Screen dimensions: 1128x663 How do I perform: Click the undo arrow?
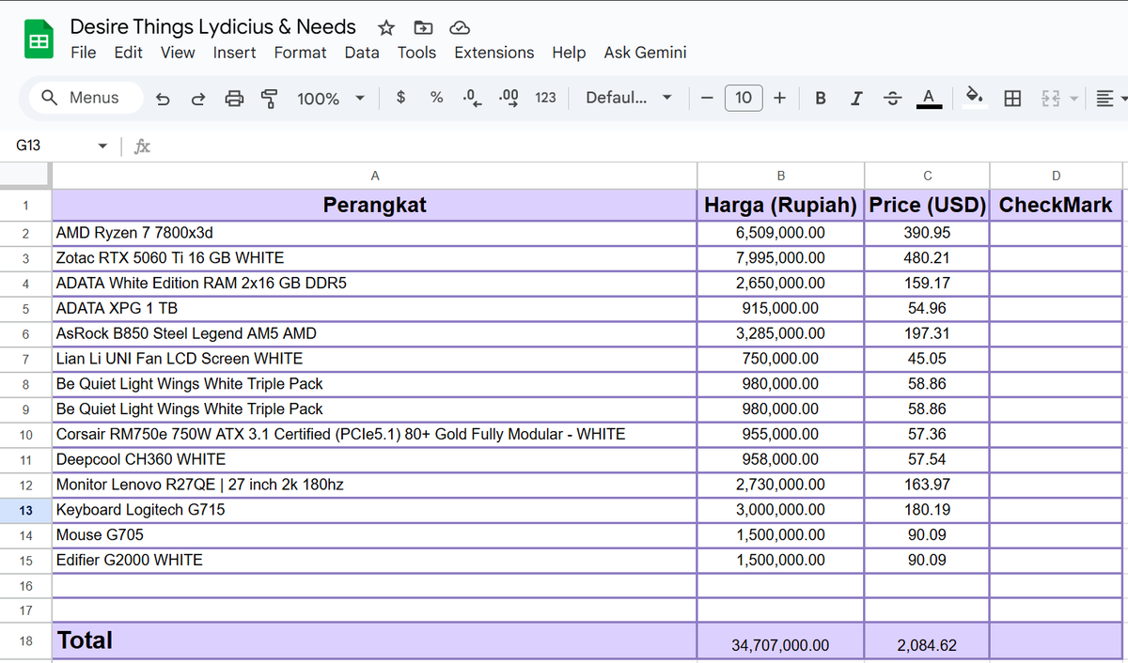point(163,98)
